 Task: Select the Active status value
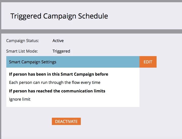(58, 41)
